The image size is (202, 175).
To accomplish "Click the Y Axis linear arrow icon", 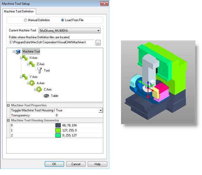I will (x=25, y=77).
